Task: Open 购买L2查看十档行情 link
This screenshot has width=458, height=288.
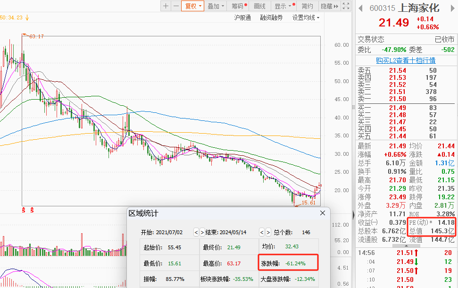Action: click(x=406, y=60)
